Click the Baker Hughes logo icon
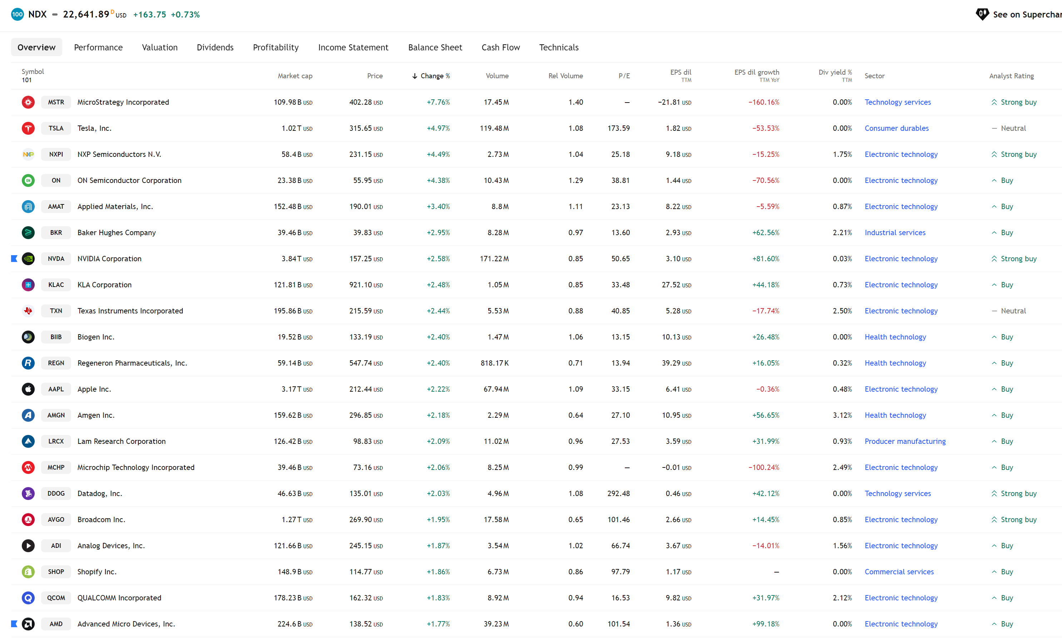The height and width of the screenshot is (639, 1062). point(28,233)
